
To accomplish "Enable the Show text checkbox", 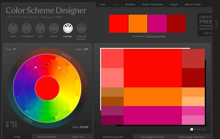I will coord(192,129).
